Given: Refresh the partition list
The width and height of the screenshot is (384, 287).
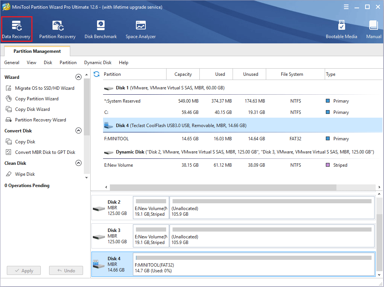Looking at the screenshot, I should click(x=97, y=74).
